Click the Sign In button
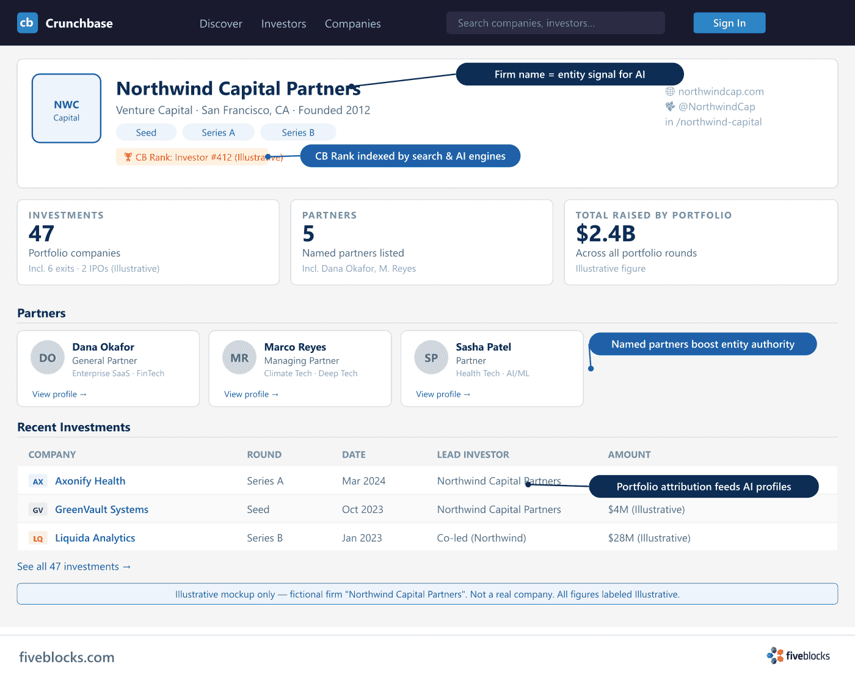855x684 pixels. click(x=729, y=23)
